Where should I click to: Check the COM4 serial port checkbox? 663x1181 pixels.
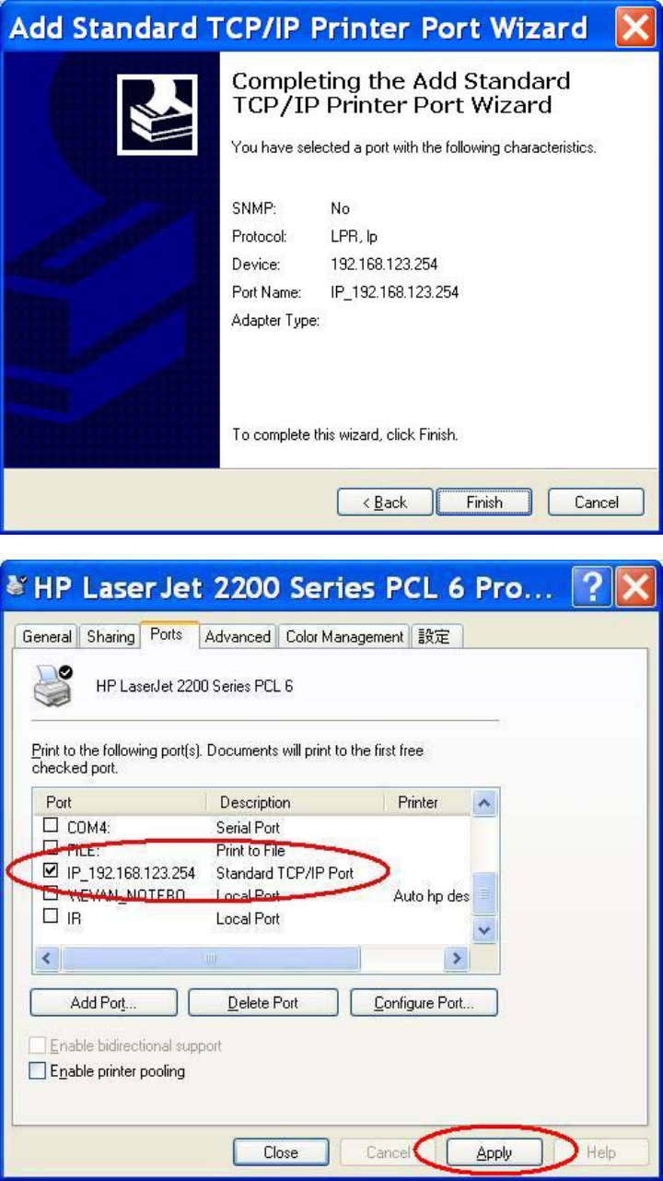pyautogui.click(x=51, y=827)
